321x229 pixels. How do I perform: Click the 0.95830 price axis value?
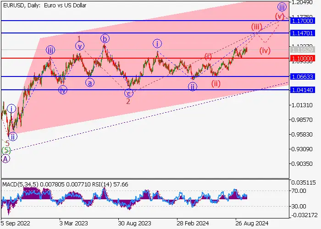point(302,135)
